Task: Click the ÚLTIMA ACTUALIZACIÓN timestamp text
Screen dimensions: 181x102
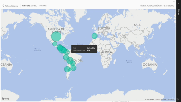Action: [x=157, y=6]
